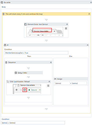Click the inner Sequence icon
Viewport: 92px width, 125px height.
click(6, 62)
